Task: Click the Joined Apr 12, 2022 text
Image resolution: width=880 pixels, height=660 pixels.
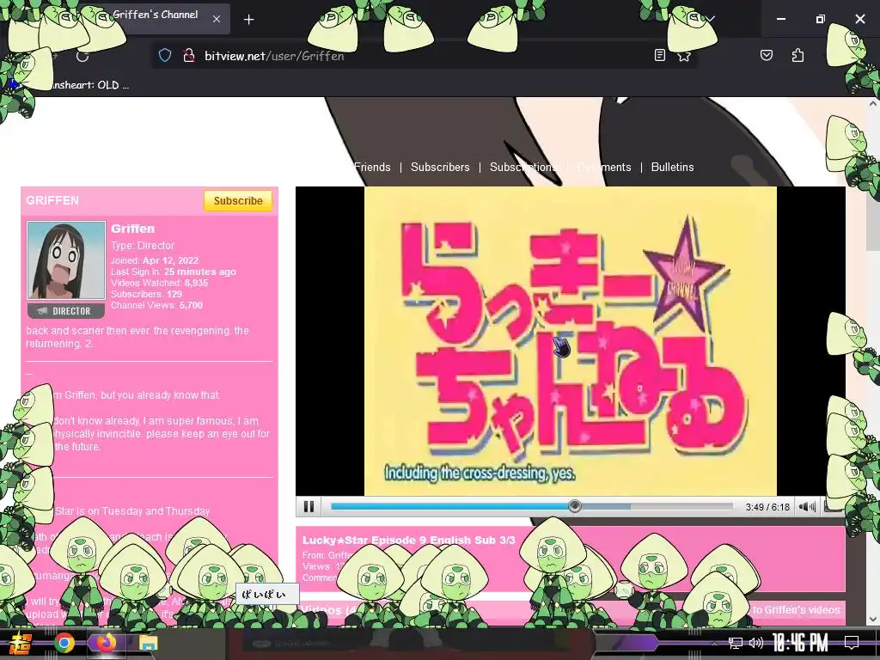Action: click(x=155, y=260)
